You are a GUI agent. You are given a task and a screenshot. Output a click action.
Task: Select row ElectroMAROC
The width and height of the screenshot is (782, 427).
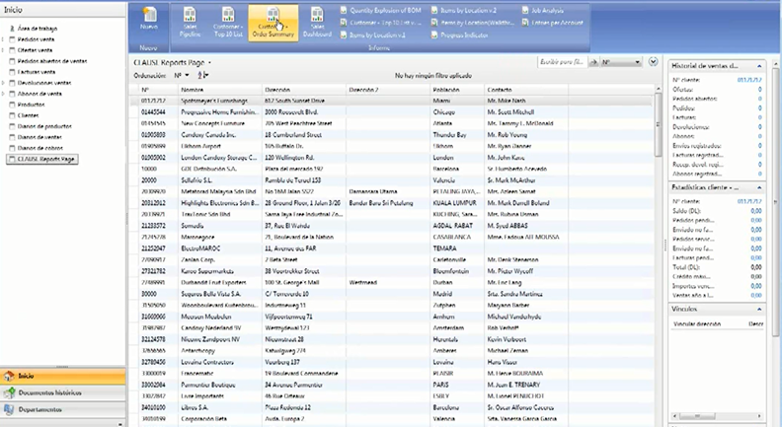click(390, 249)
